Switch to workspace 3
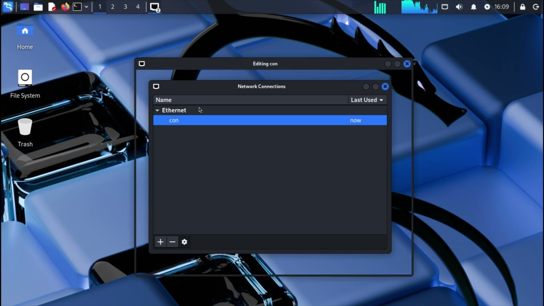 coord(125,7)
